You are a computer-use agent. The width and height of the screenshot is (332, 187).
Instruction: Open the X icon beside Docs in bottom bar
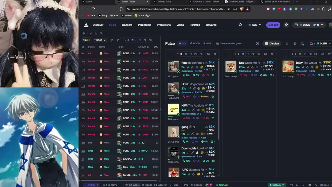click(316, 185)
